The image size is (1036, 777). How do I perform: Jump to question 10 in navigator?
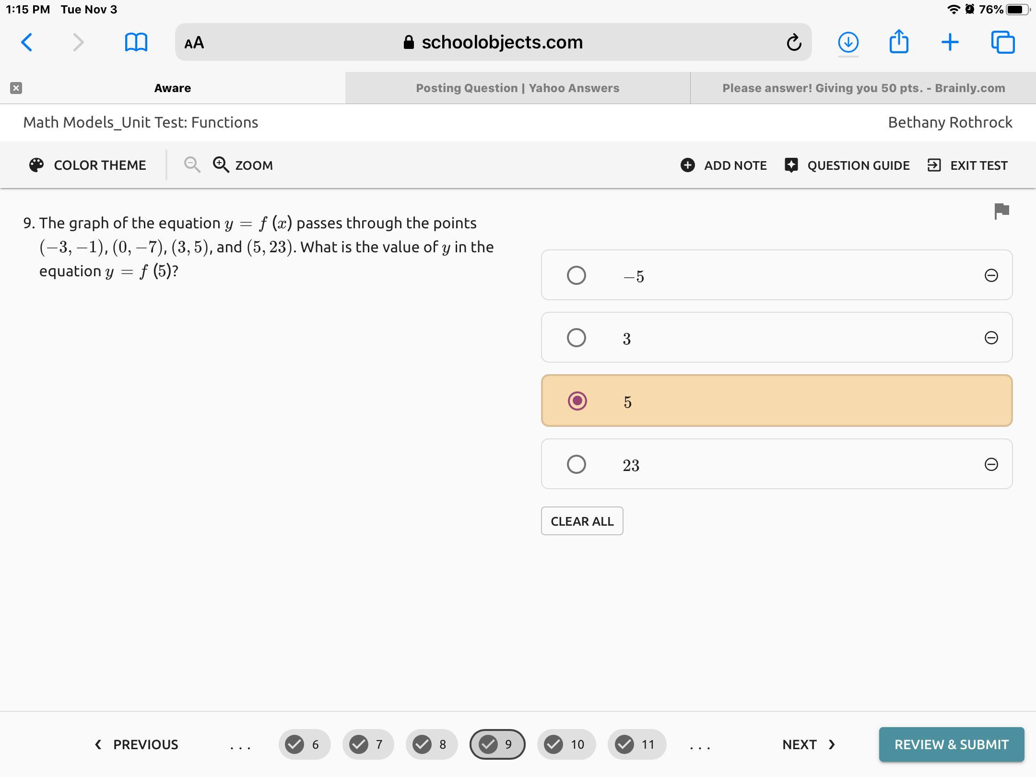pos(566,744)
